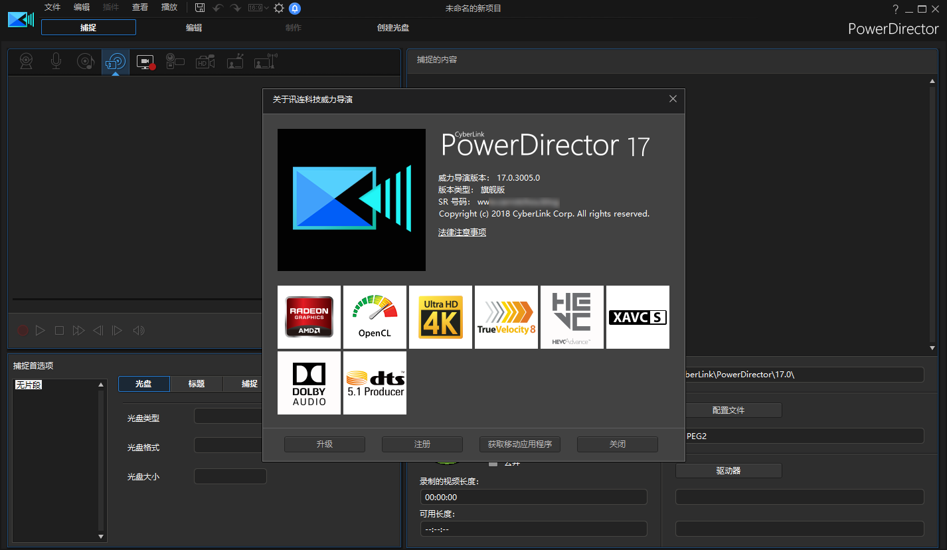Click the 配置文件 button
Viewport: 947px width, 550px height.
click(x=729, y=411)
